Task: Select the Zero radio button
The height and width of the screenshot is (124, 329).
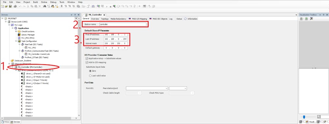Action: (91, 71)
